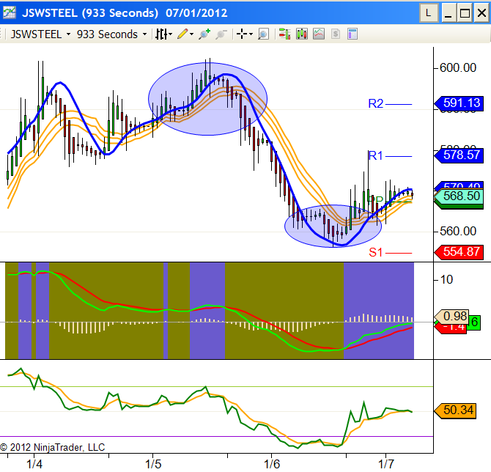This screenshot has width=491, height=472.
Task: Click the 1/5 date label on time axis
Action: click(x=153, y=464)
